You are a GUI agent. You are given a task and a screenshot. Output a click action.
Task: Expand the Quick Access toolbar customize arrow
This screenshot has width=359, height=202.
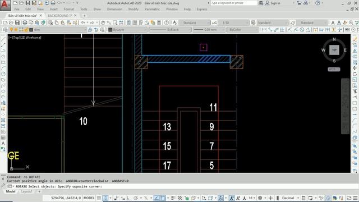pos(77,3)
